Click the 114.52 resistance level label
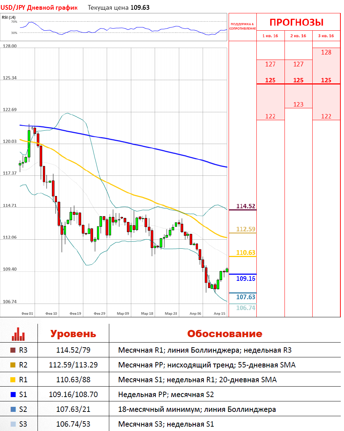 coord(246,206)
